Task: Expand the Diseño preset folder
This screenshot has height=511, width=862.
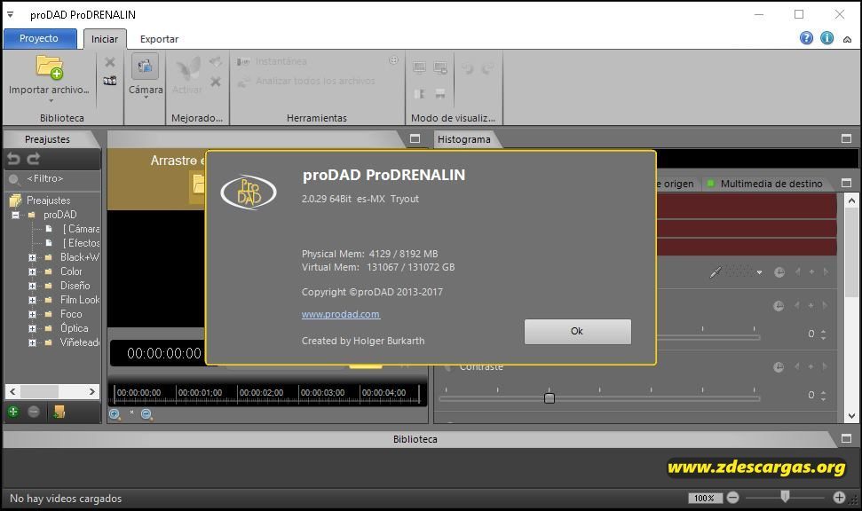Action: pos(32,286)
